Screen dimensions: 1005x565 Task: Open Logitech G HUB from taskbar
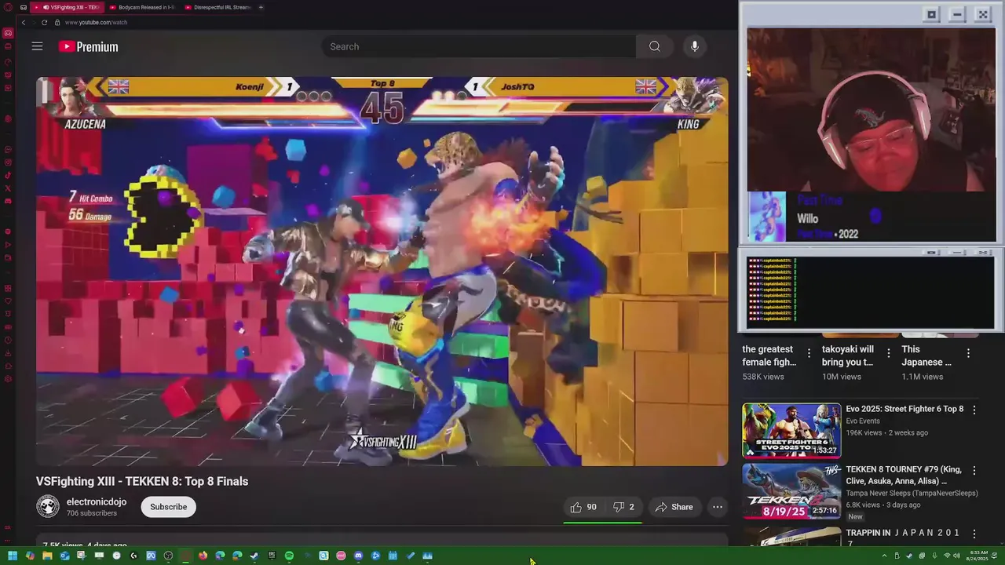[x=133, y=556]
